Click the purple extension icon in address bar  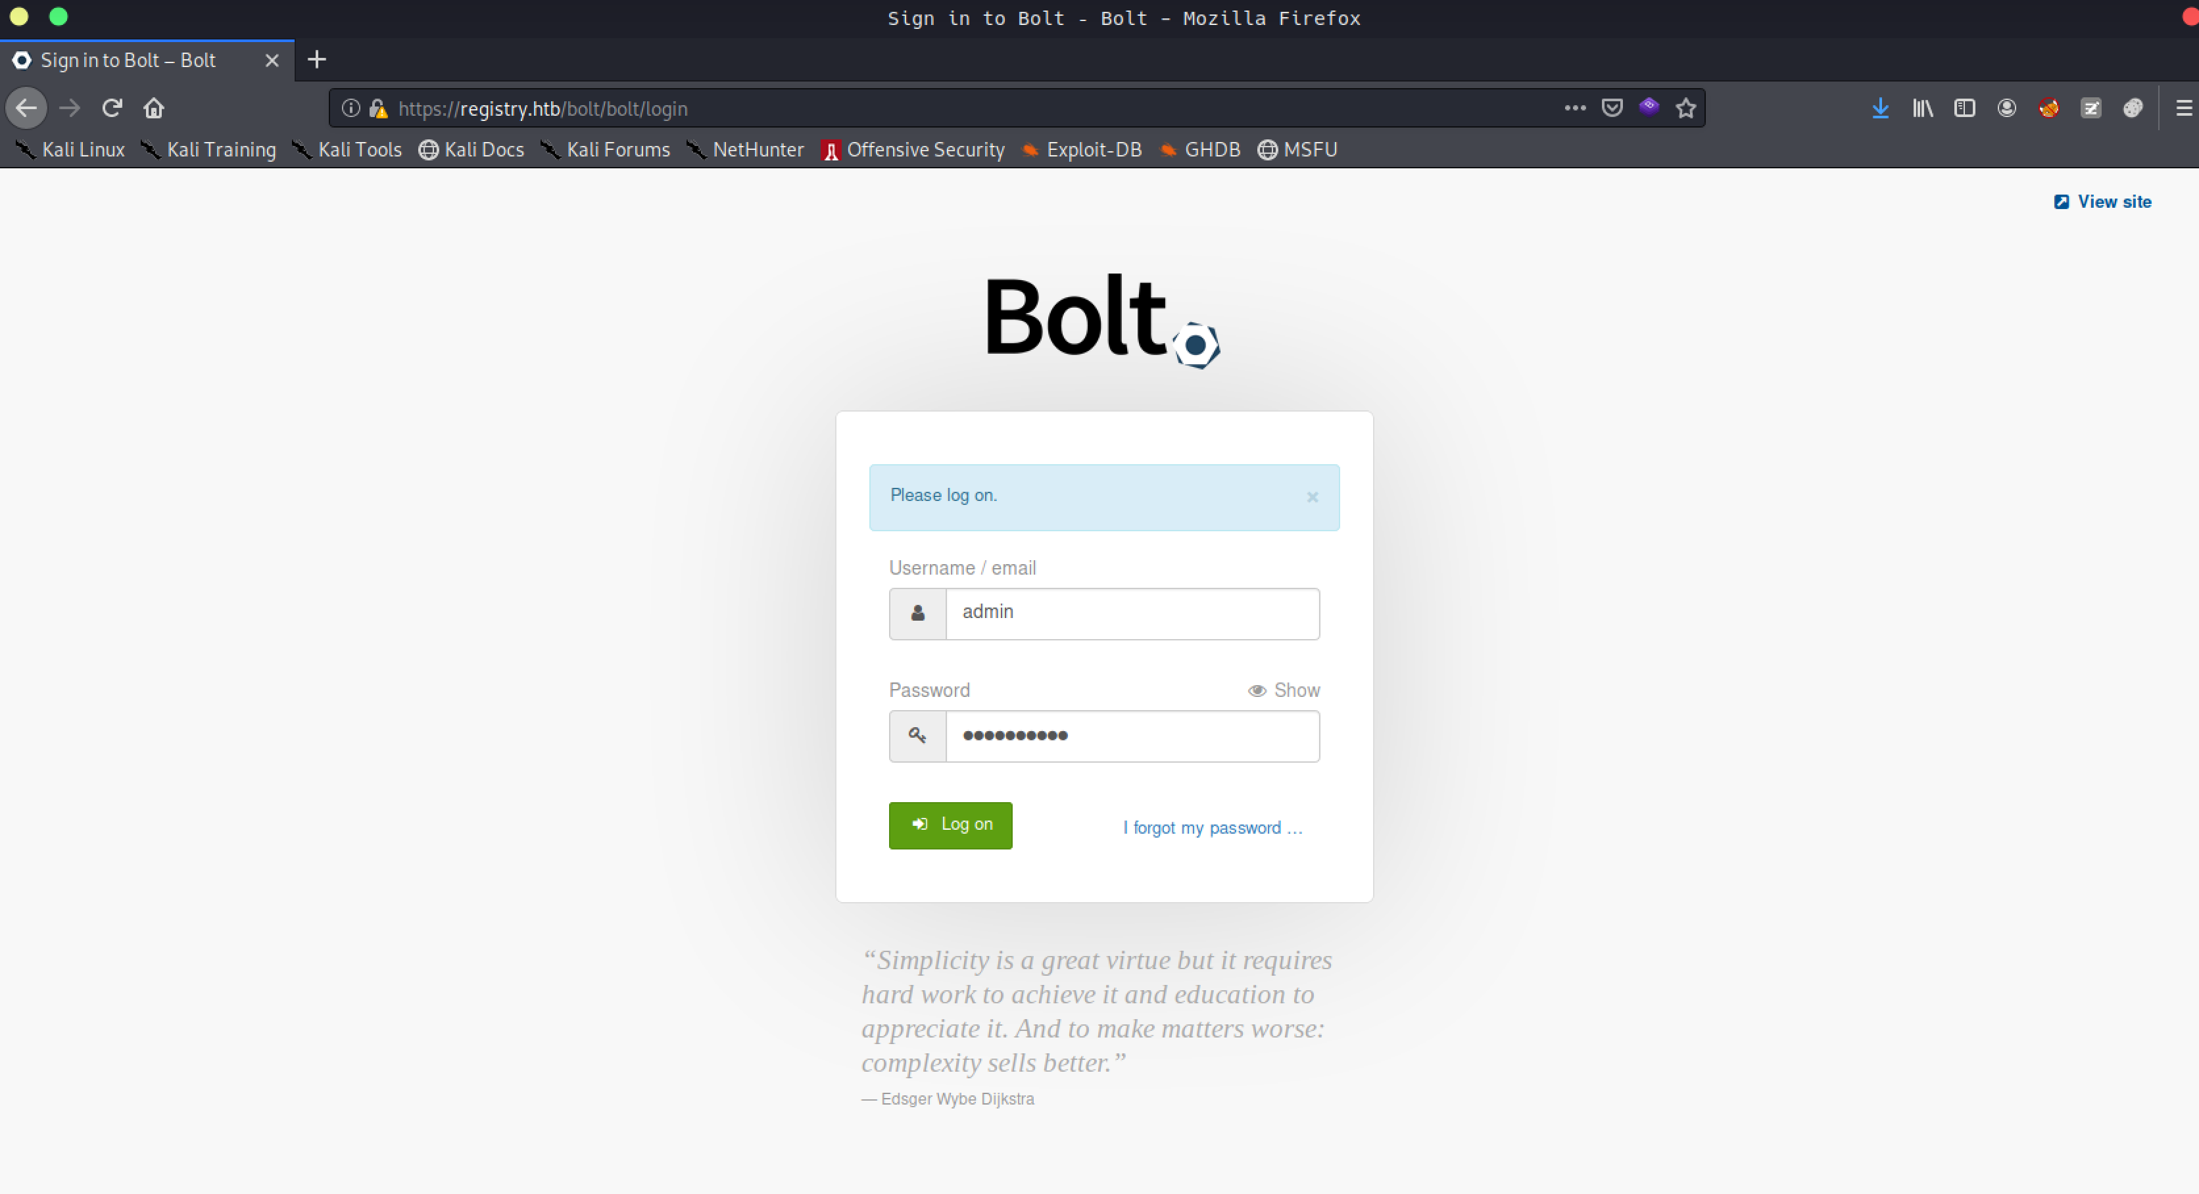pyautogui.click(x=1649, y=107)
